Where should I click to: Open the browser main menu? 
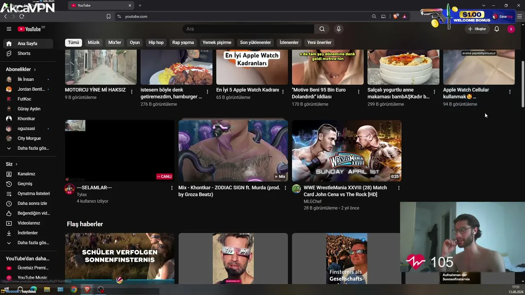click(519, 16)
